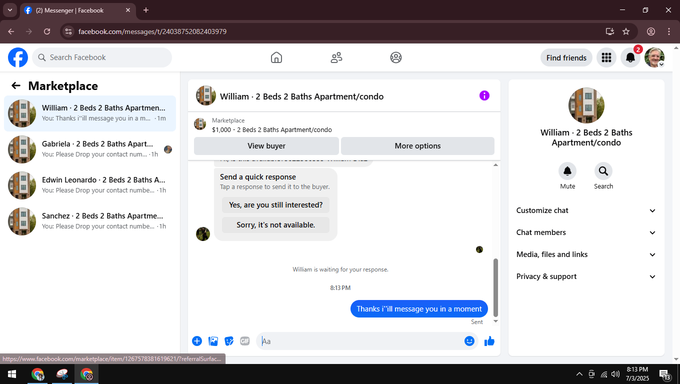Viewport: 680px width, 384px height.
Task: Open Chrome profile icon in toolbar
Action: [x=651, y=31]
